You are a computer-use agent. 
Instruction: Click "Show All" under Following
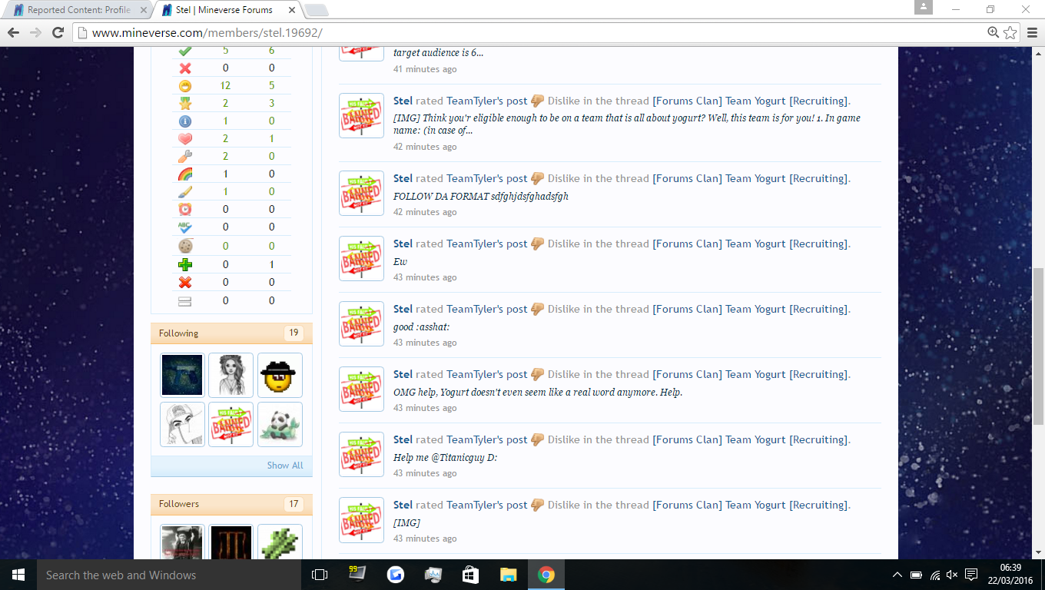[285, 466]
